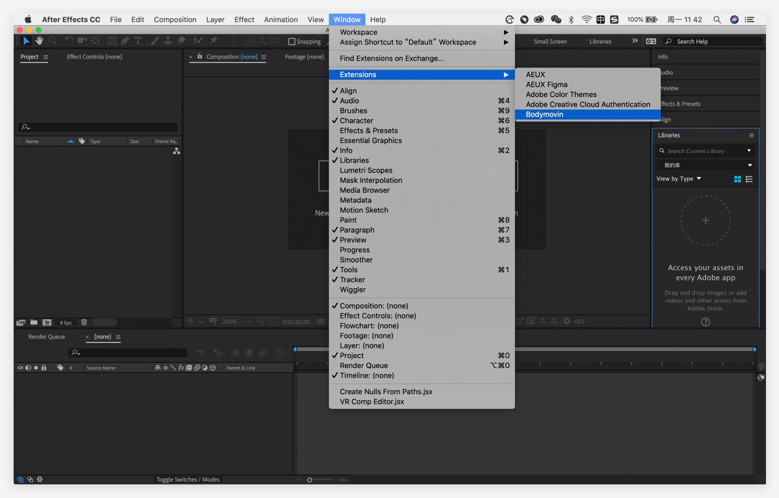Screen dimensions: 779x498
Task: Open Bodymovin from Extensions submenu
Action: click(544, 114)
